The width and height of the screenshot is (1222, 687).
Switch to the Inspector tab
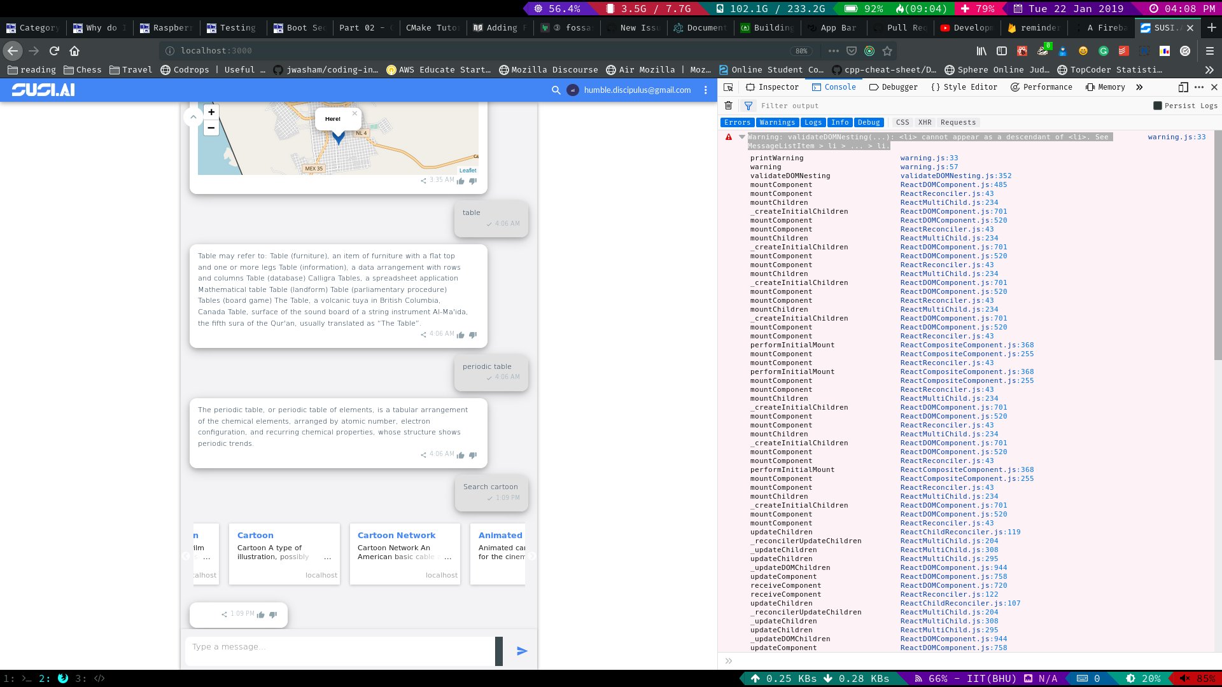[773, 87]
